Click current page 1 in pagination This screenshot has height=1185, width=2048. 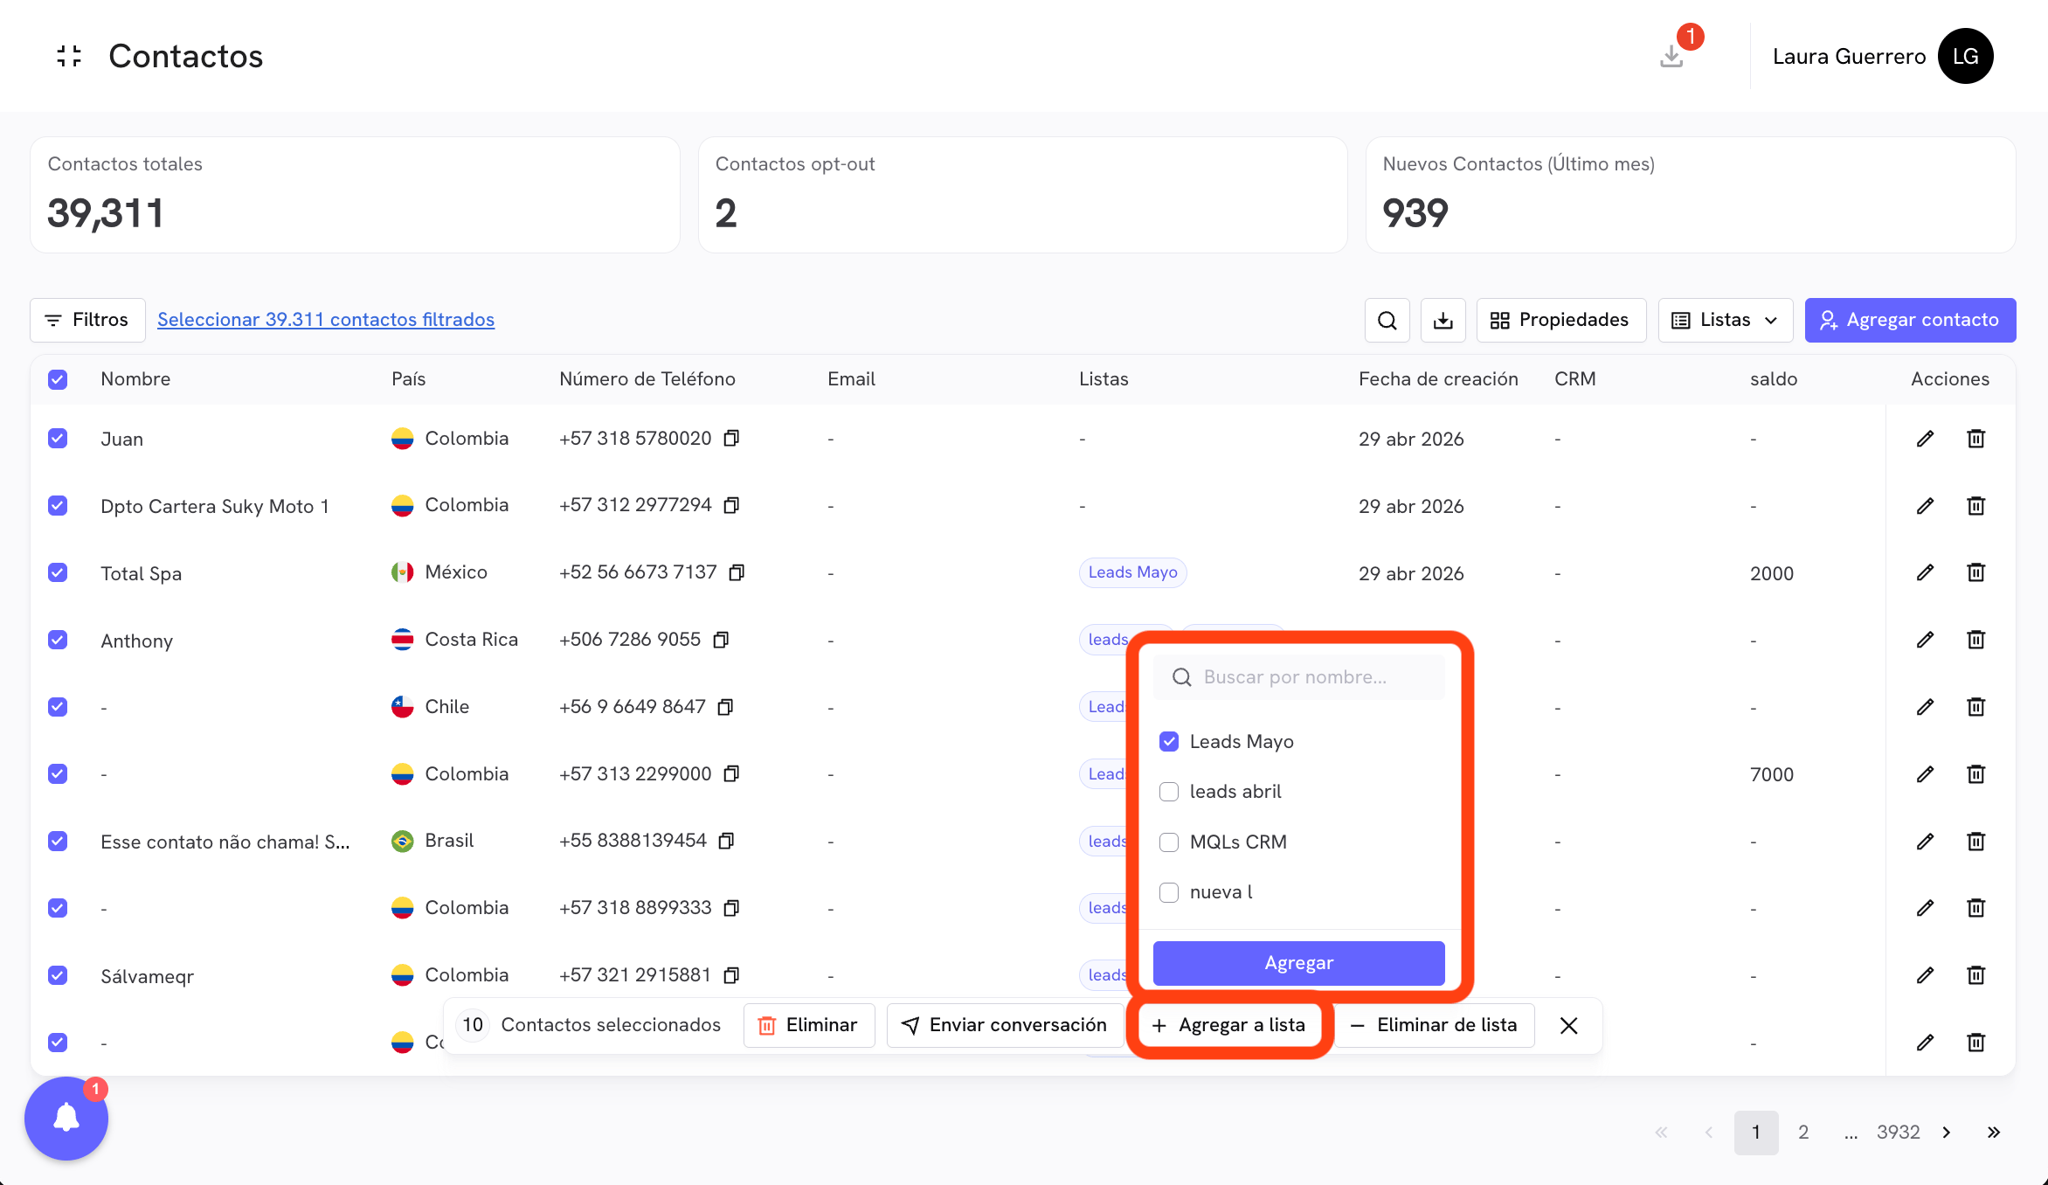click(1756, 1133)
